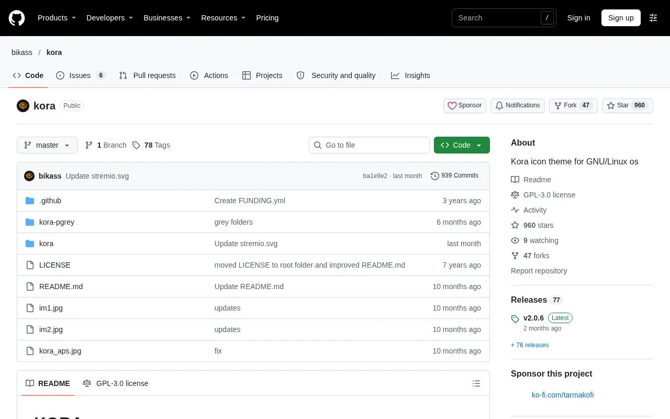Screen dimensions: 670x419
Task: Expand the Developers menu
Action: click(109, 18)
